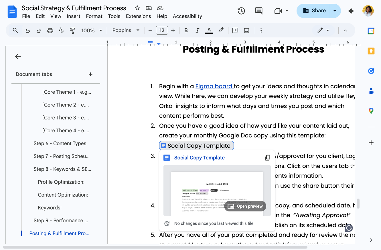The image size is (381, 250).
Task: Run spelling and grammar check
Action: point(61,30)
